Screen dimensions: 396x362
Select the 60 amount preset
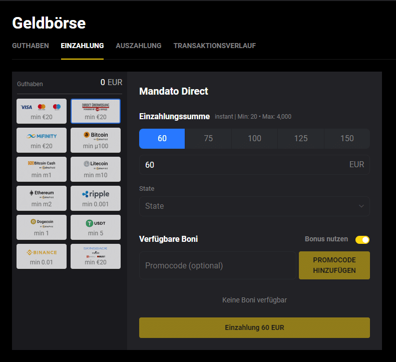click(x=162, y=138)
